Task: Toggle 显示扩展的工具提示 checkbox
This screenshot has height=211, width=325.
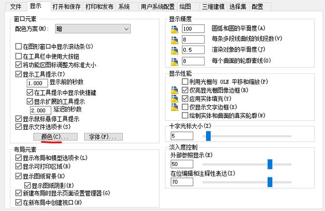Action: point(30,102)
